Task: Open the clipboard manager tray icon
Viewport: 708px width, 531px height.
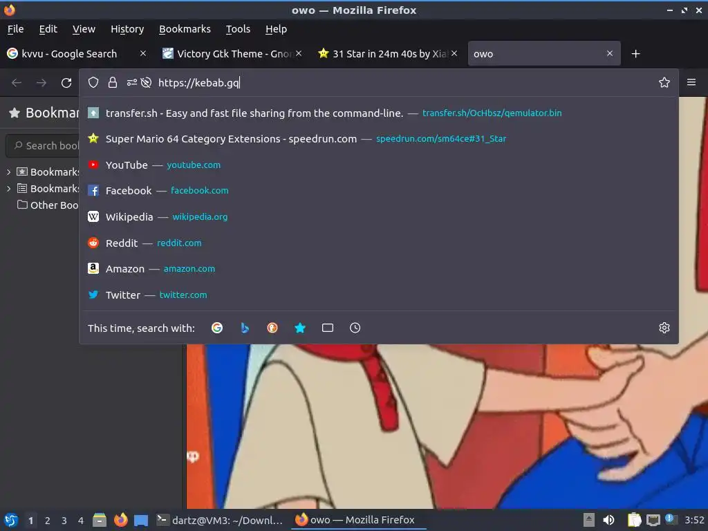Action: point(634,520)
